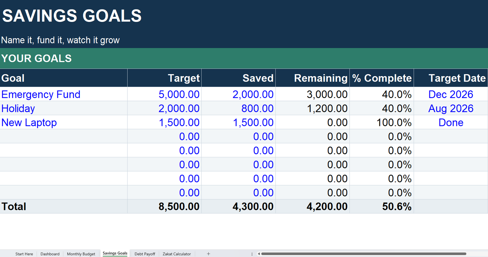Click the Dec 2026 target date
Screen dimensions: 488x257
451,94
